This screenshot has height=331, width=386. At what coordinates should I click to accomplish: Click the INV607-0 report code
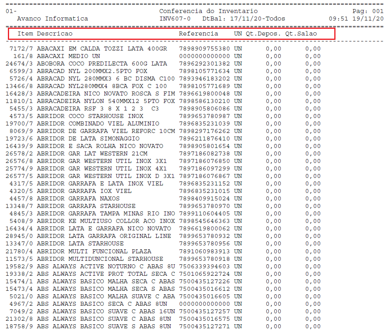175,19
